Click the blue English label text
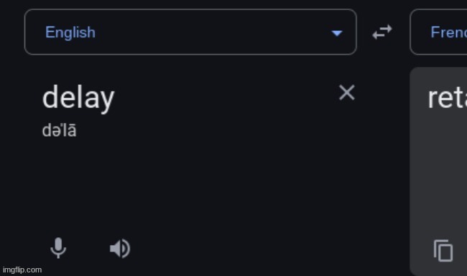Viewport: 467px width, 276px height. (70, 32)
